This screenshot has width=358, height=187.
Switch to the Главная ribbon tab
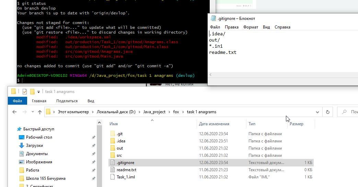(x=39, y=101)
